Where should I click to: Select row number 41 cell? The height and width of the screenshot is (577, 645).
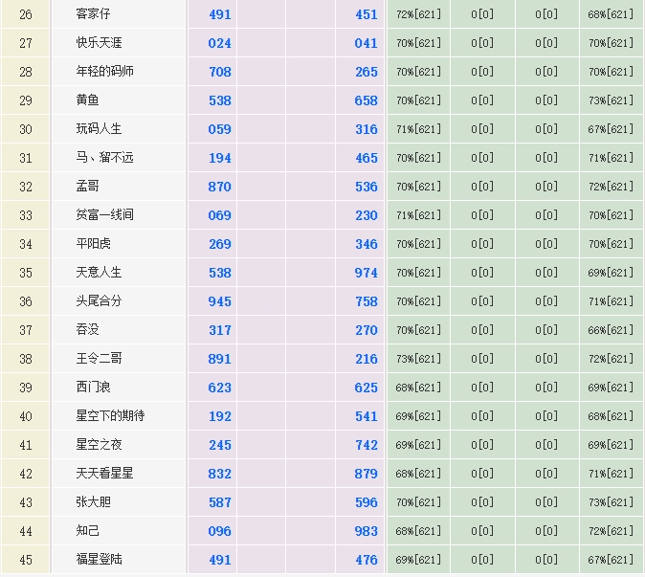click(x=26, y=445)
